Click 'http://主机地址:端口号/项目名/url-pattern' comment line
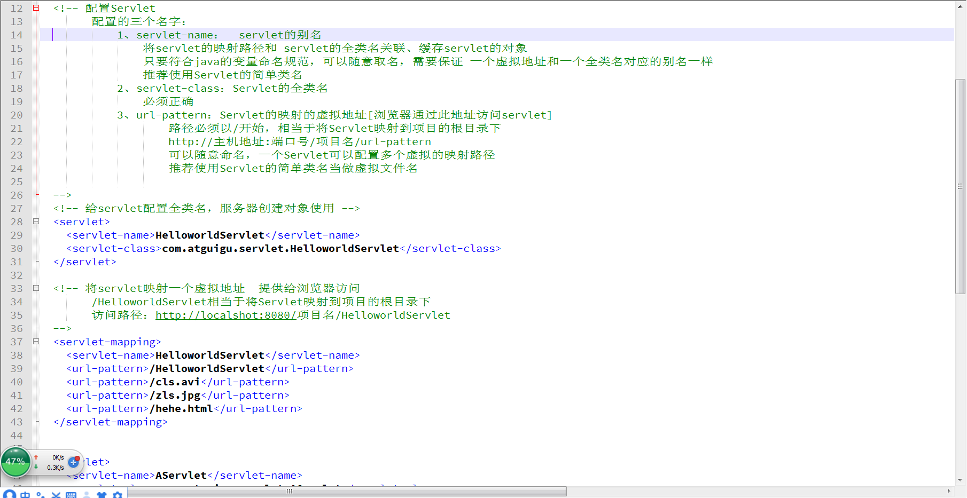The height and width of the screenshot is (498, 967). coord(300,142)
